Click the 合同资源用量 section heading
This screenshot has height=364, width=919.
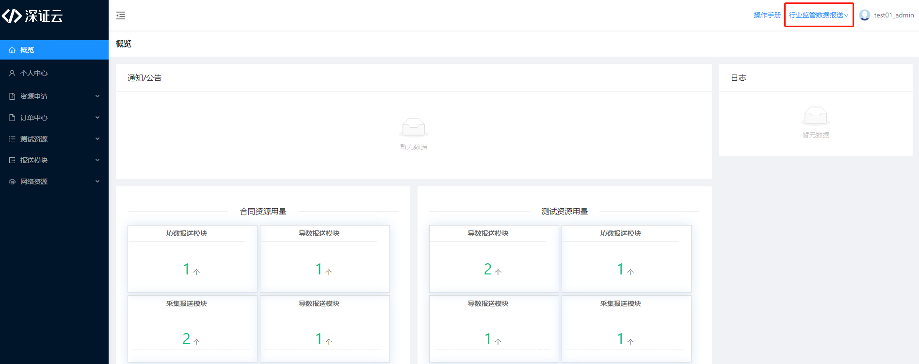pyautogui.click(x=263, y=212)
